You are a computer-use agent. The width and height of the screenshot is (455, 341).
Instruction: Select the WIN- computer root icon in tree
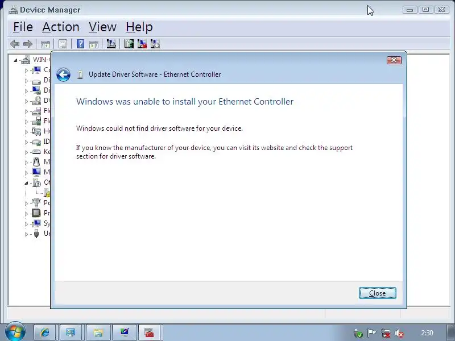tap(26, 60)
